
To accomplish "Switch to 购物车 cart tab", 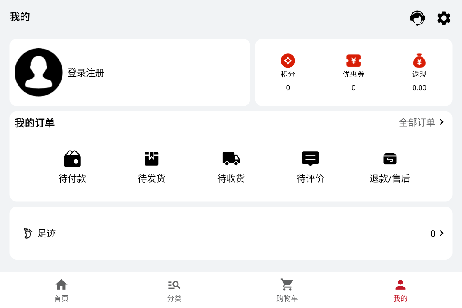I will [x=287, y=290].
